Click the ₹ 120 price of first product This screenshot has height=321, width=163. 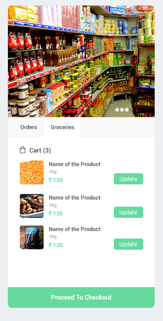coord(56,180)
